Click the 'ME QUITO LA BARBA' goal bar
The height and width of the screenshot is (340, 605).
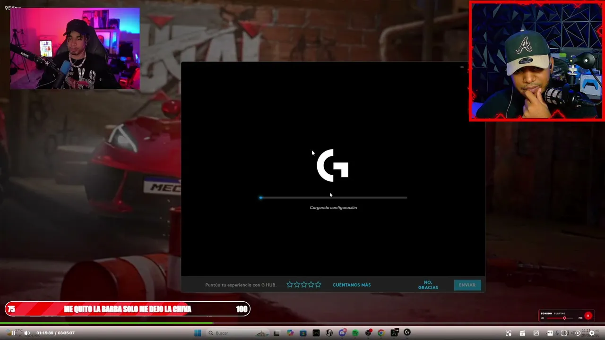(x=128, y=309)
